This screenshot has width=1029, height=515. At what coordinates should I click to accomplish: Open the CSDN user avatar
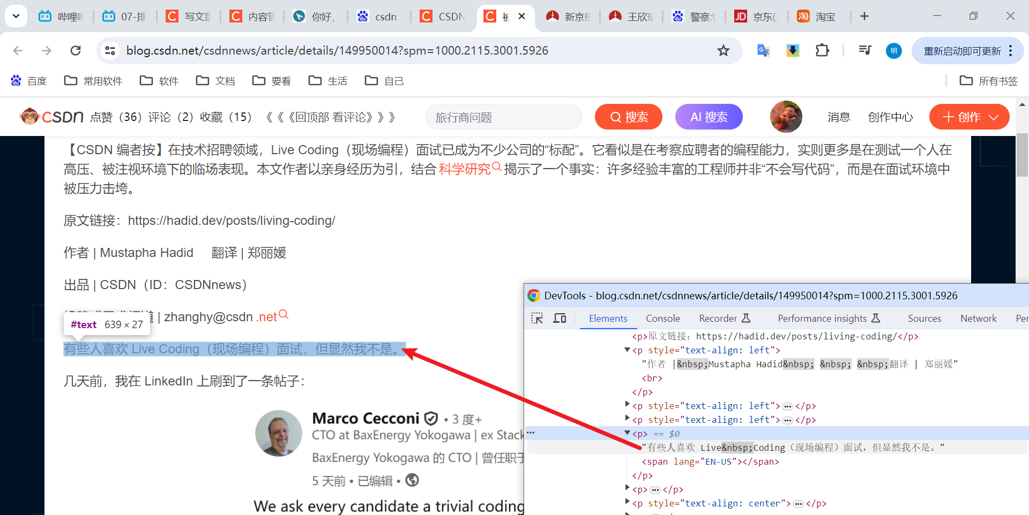786,117
